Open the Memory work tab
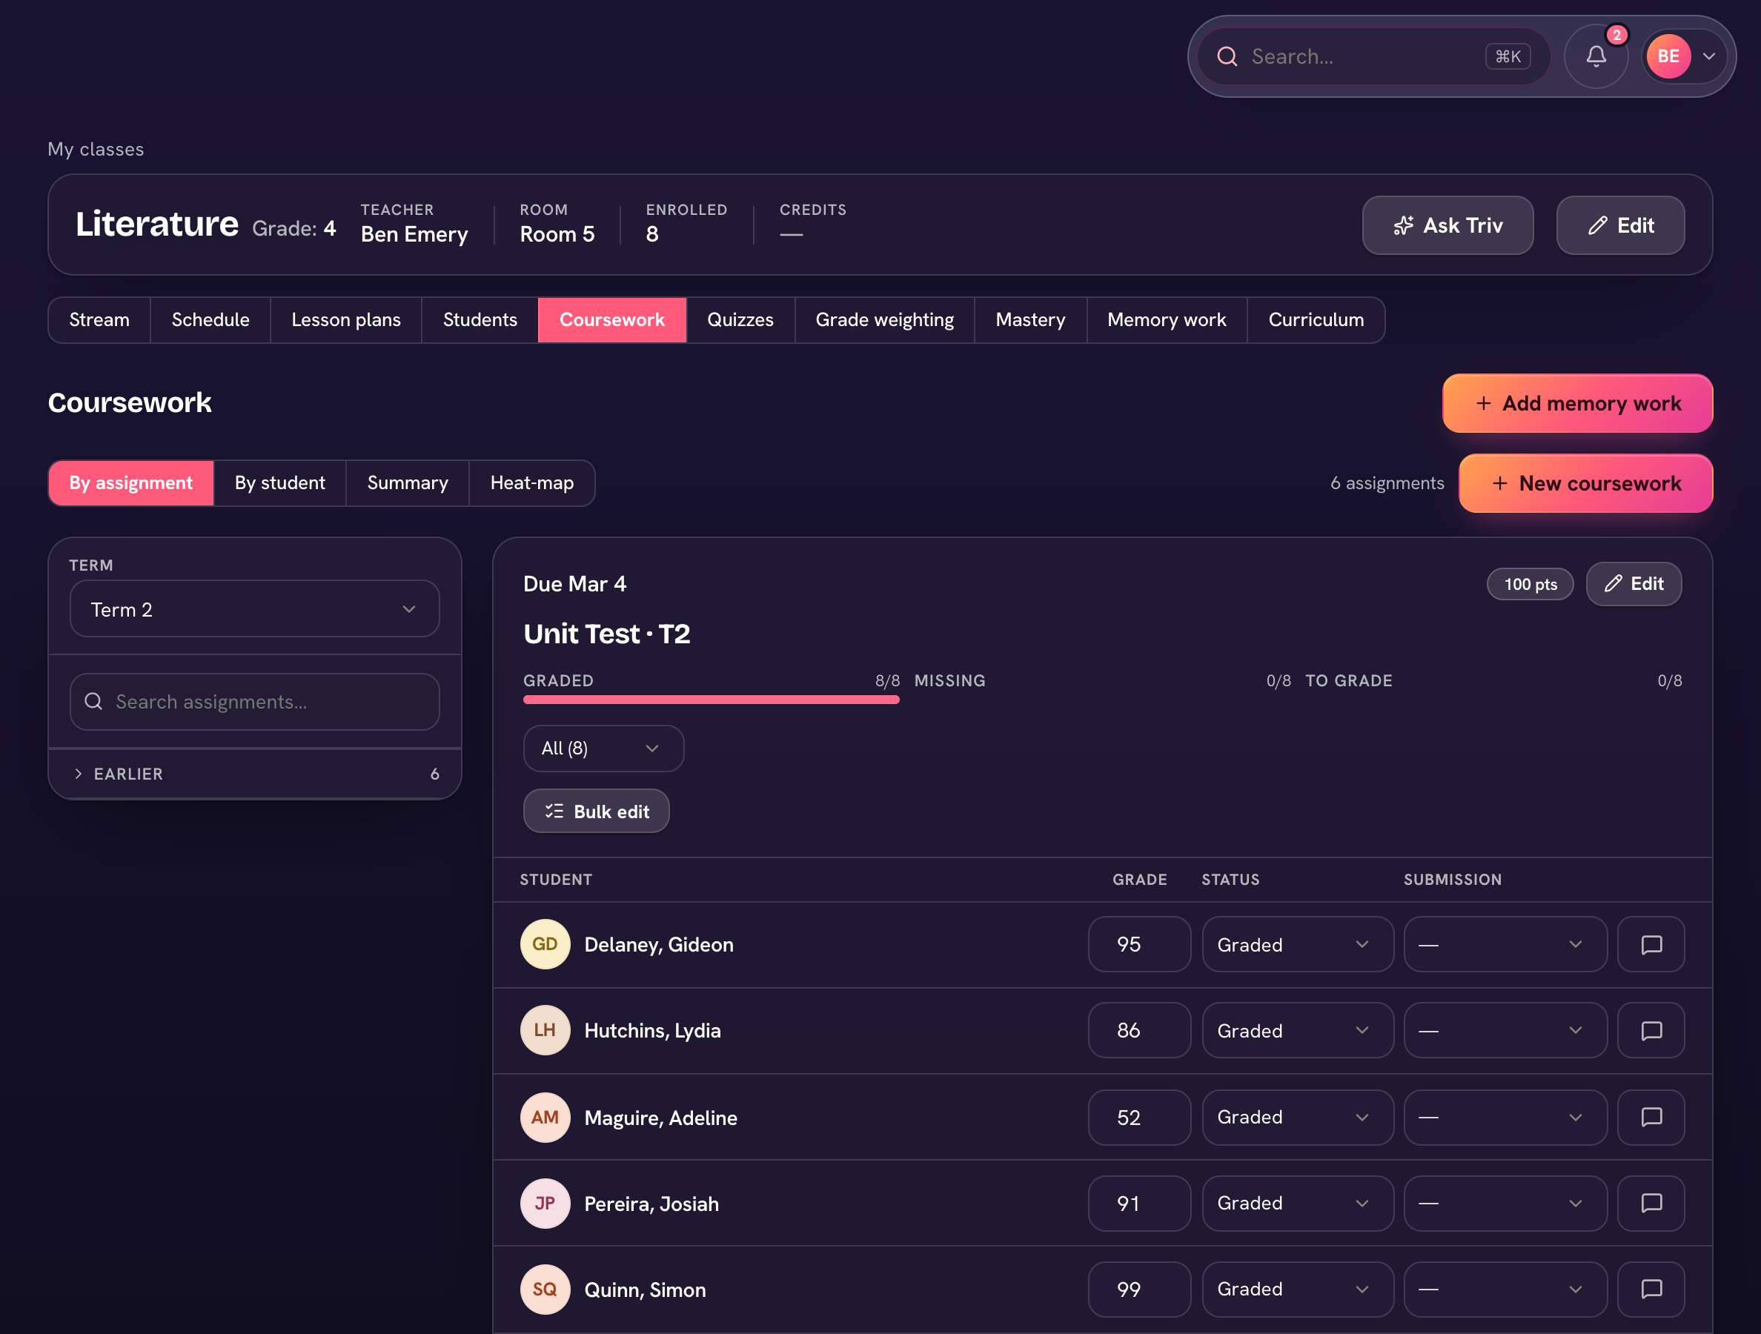1761x1334 pixels. pos(1167,320)
